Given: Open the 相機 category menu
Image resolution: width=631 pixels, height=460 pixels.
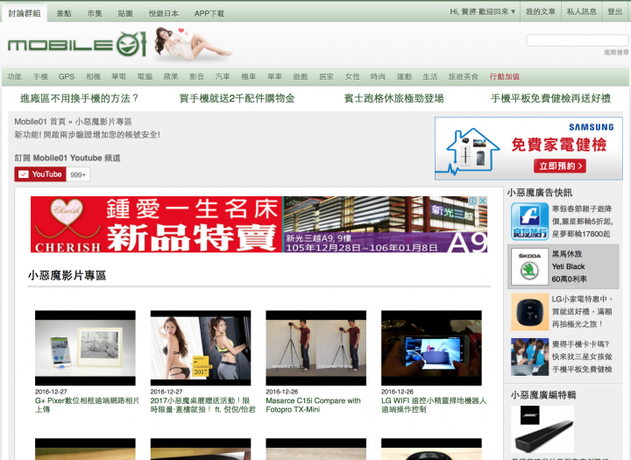Looking at the screenshot, I should [x=93, y=76].
